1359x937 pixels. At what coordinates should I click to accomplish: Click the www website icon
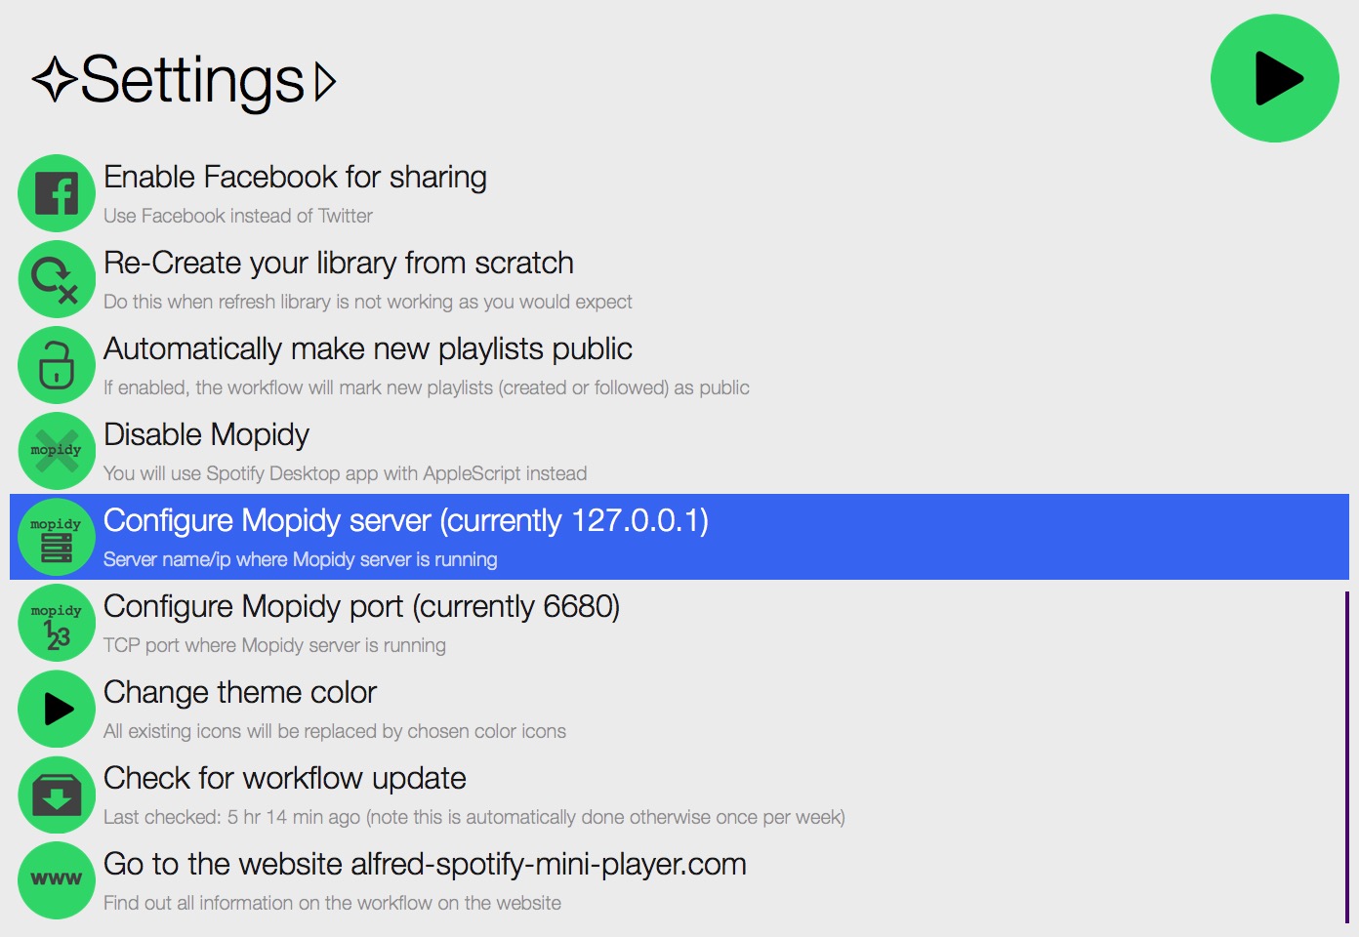57,880
